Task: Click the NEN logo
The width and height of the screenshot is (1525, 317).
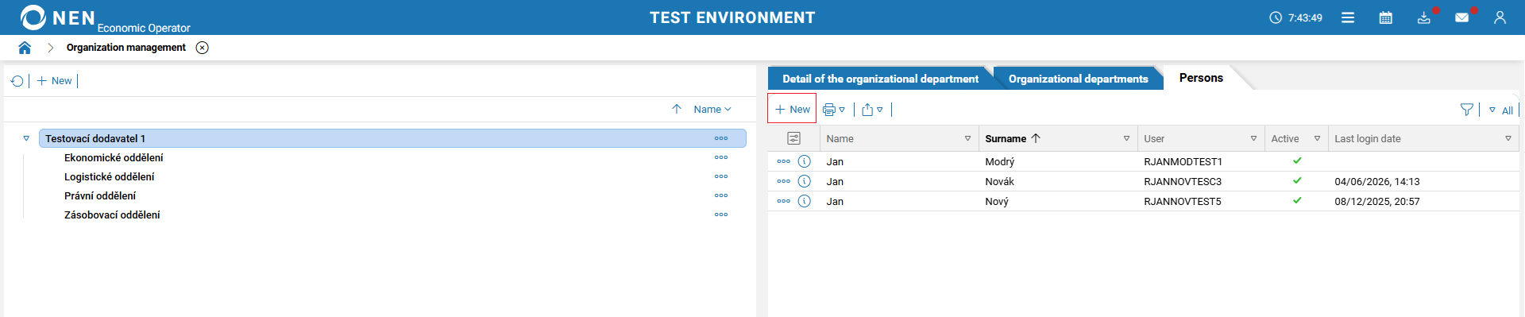Action: (x=57, y=17)
